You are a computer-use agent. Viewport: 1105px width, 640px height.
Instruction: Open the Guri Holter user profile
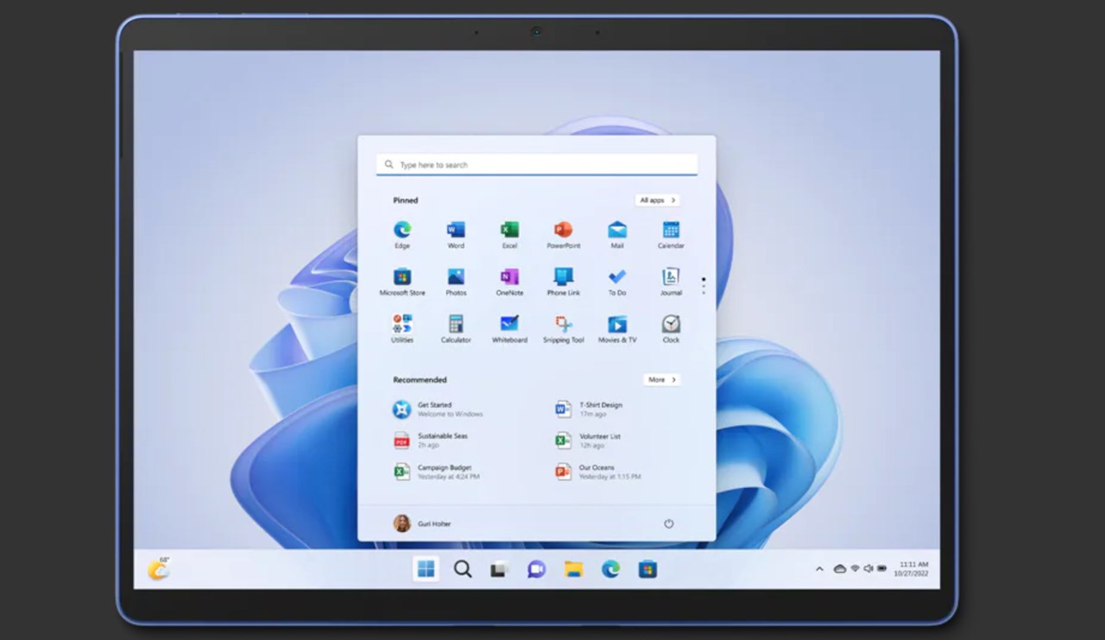(423, 523)
